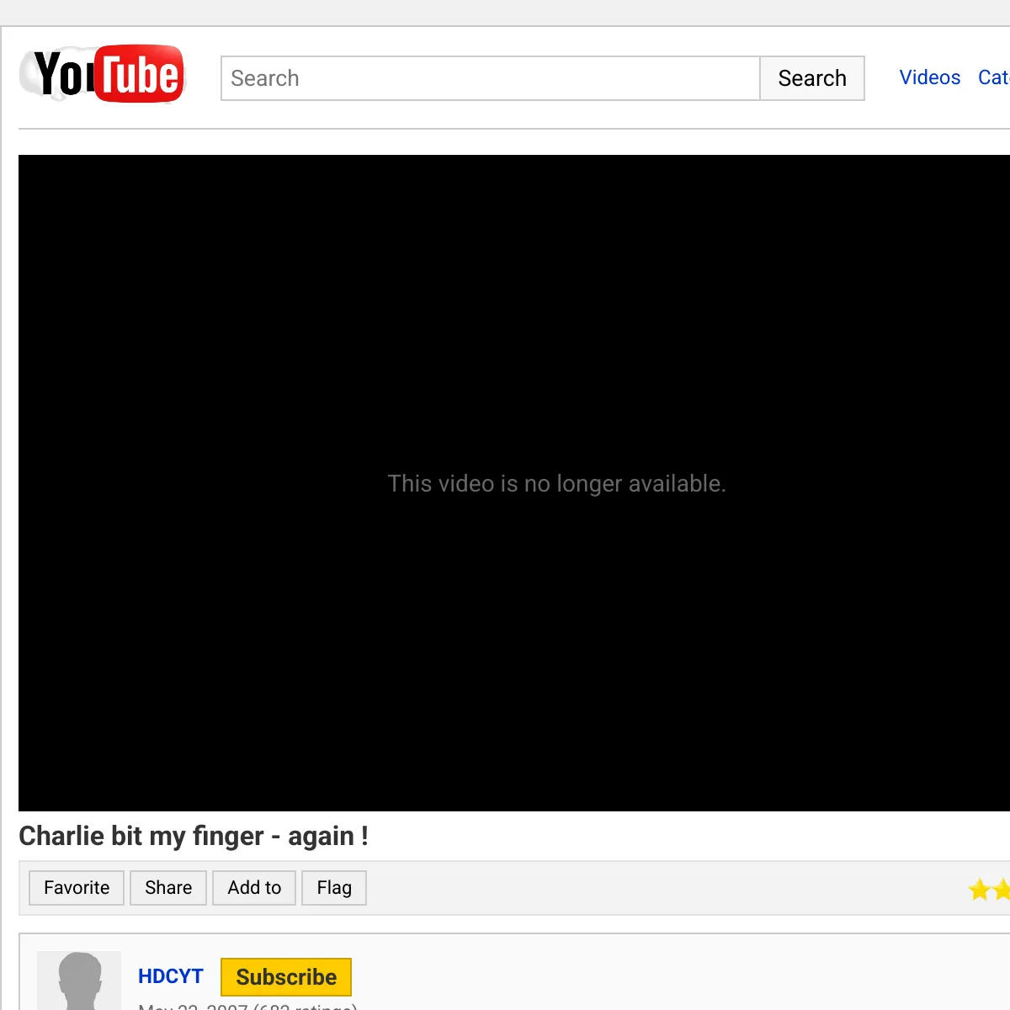Flag this video
The image size is (1010, 1010).
pyautogui.click(x=334, y=888)
